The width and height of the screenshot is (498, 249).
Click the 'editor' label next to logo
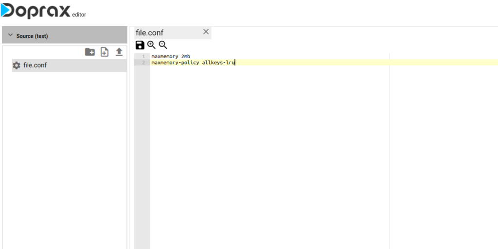79,15
